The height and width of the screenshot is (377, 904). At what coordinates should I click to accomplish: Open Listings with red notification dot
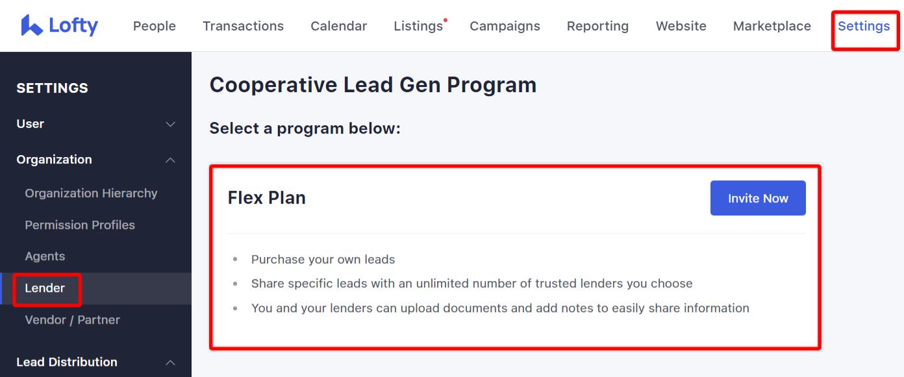[420, 26]
